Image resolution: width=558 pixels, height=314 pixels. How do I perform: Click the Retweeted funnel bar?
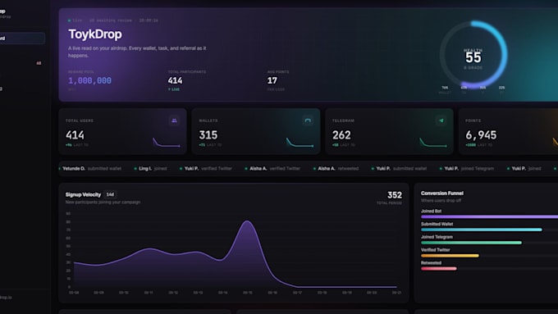coord(439,268)
